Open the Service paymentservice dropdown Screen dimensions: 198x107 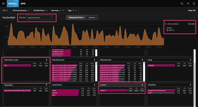click(40, 18)
